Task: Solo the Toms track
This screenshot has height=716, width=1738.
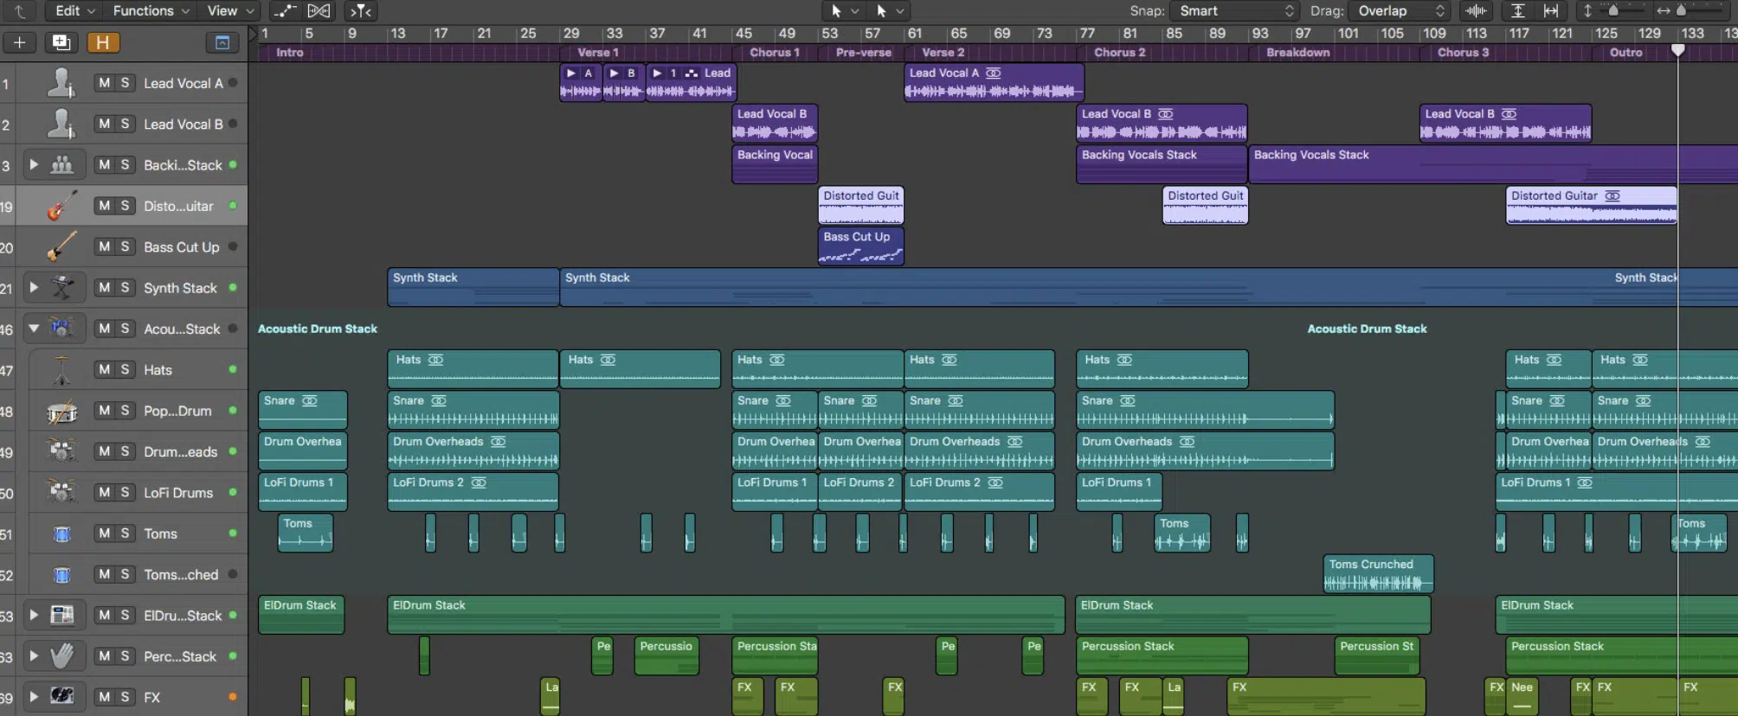Action: 125,533
